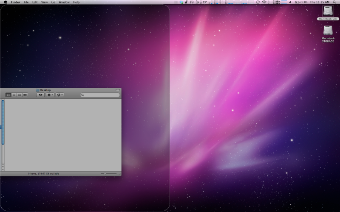Switch Finder window to list view

pos(14,95)
